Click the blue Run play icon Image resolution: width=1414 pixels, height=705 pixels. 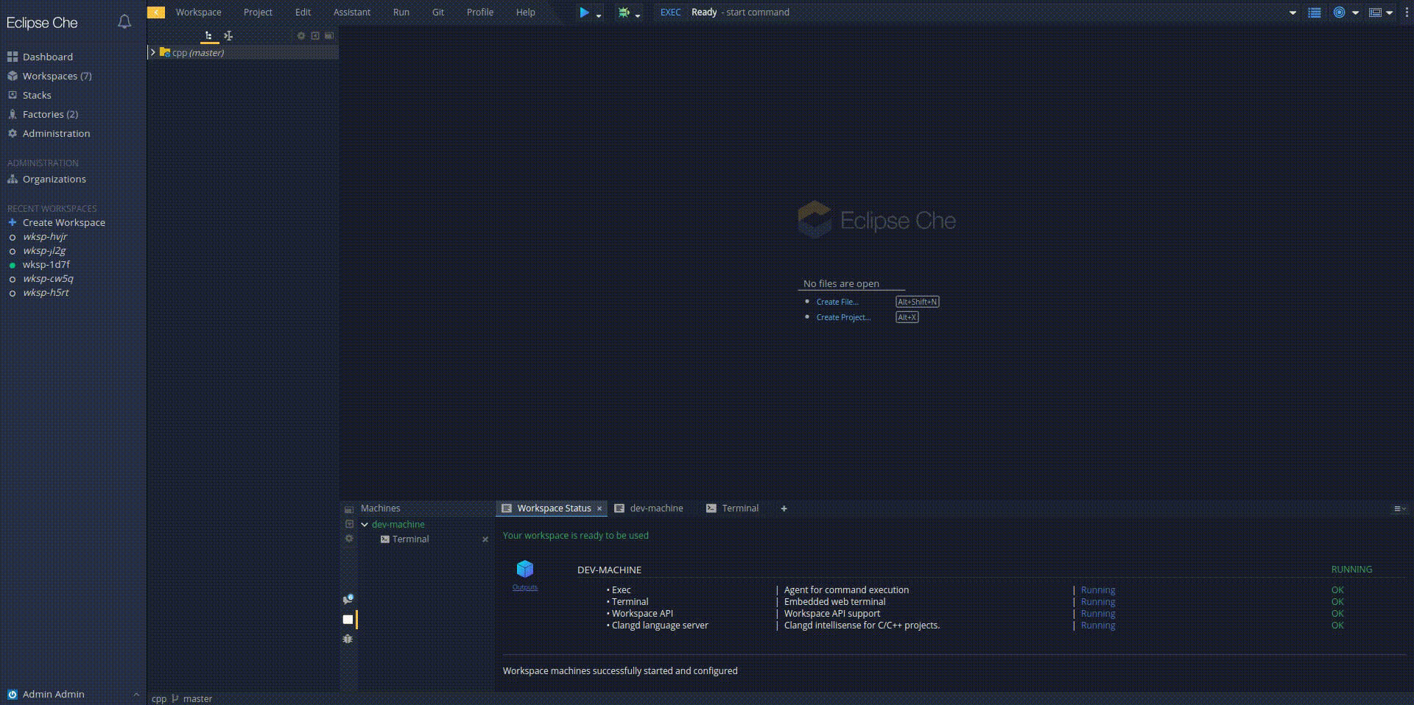click(x=584, y=13)
